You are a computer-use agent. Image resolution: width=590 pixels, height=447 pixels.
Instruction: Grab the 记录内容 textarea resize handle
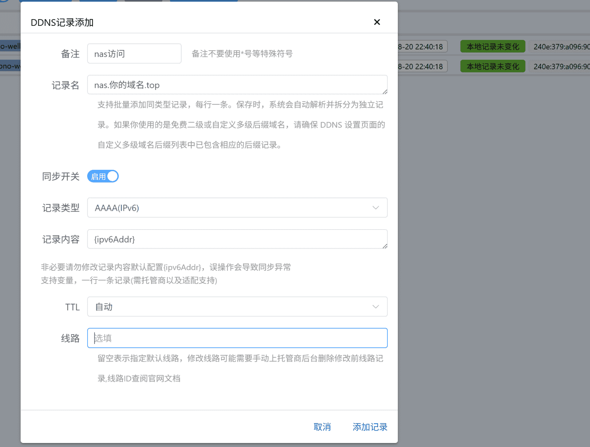(x=385, y=246)
